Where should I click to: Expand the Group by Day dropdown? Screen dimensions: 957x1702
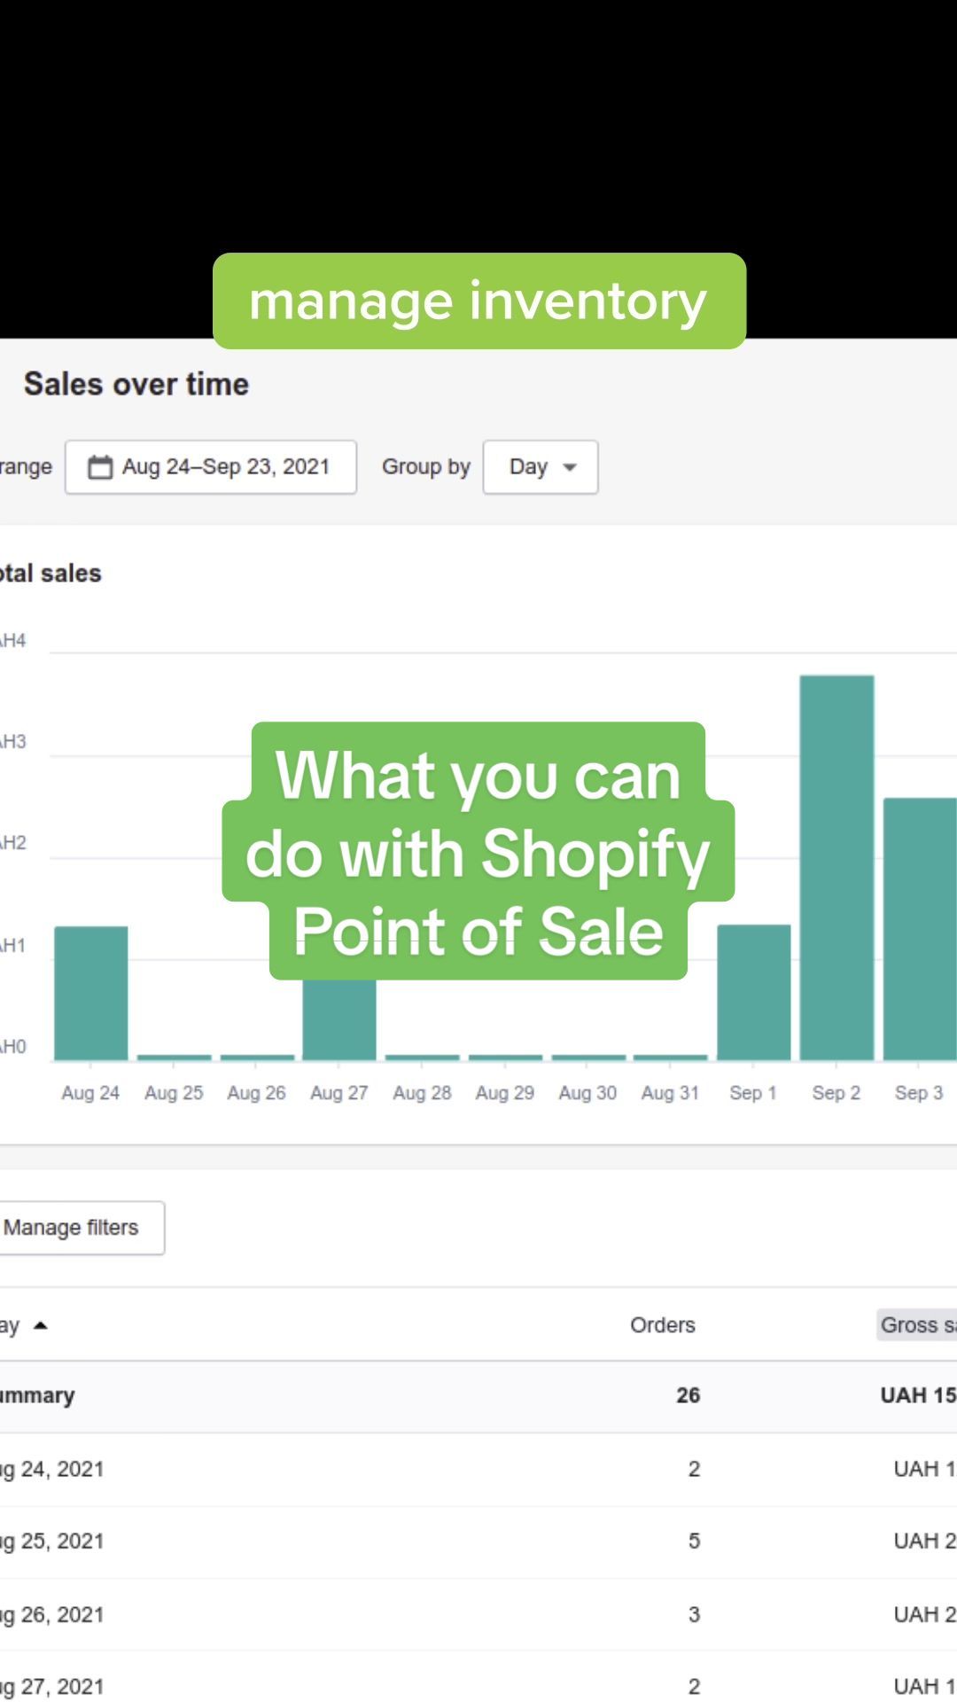(541, 467)
